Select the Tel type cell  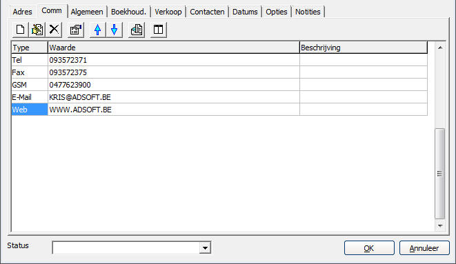[x=30, y=60]
